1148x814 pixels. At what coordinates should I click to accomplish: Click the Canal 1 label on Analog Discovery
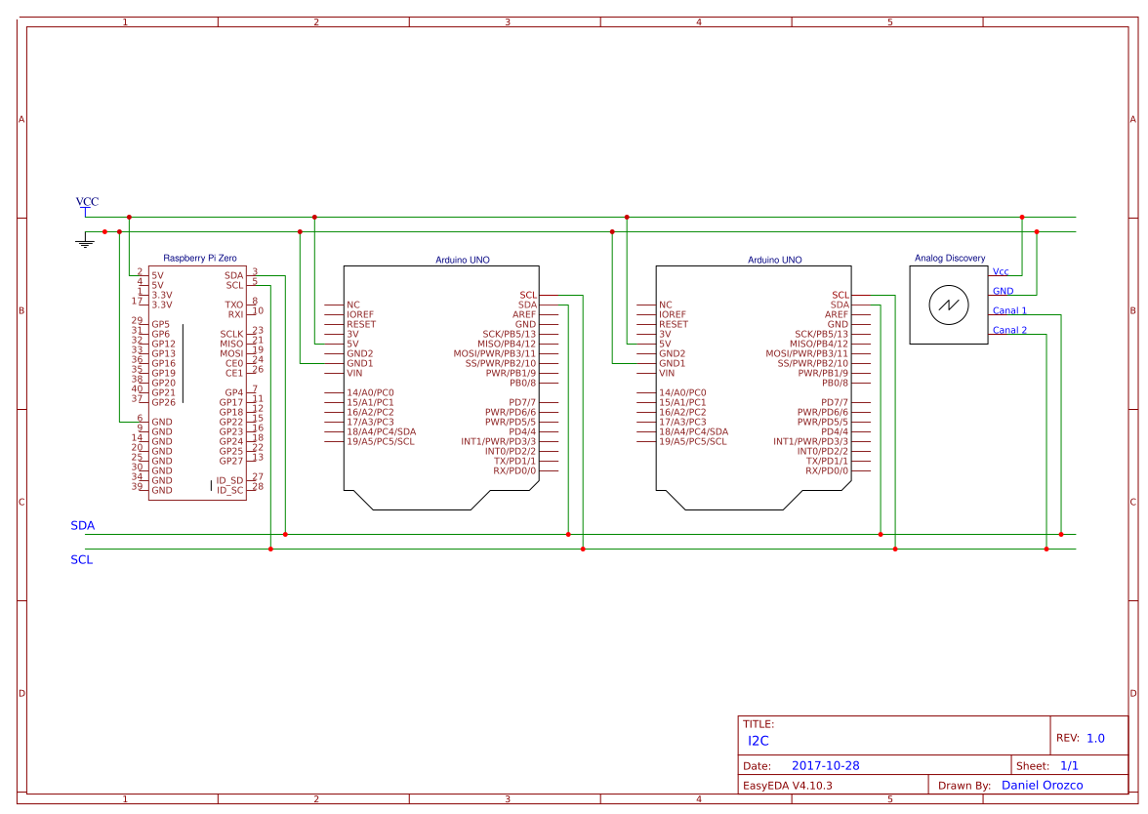pyautogui.click(x=1010, y=310)
